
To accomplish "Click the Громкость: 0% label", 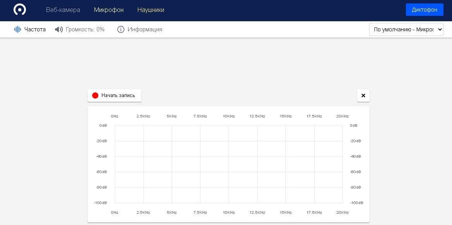I will [x=85, y=29].
